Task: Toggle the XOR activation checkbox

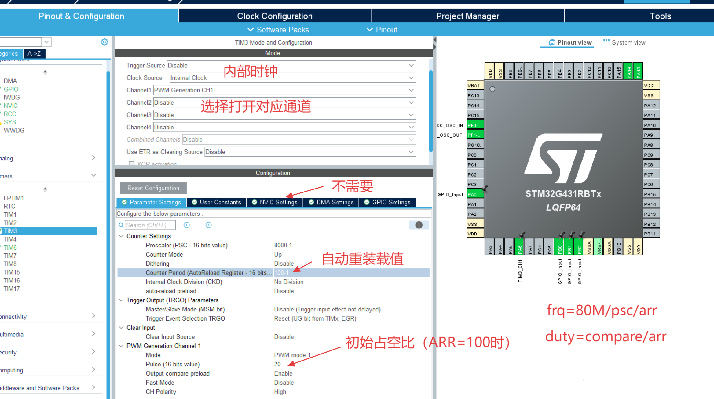Action: pos(132,164)
